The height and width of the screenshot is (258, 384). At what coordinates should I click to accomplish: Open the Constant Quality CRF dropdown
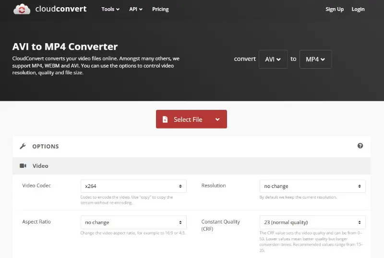[x=312, y=223]
